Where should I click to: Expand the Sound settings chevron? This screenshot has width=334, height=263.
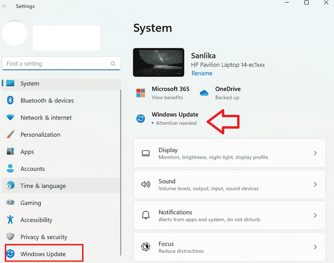(315, 184)
